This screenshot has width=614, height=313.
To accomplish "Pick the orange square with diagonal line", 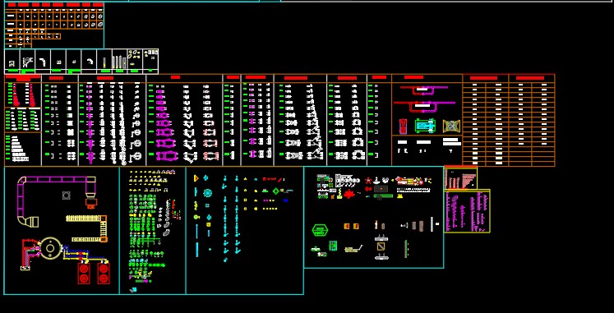I will (x=381, y=246).
